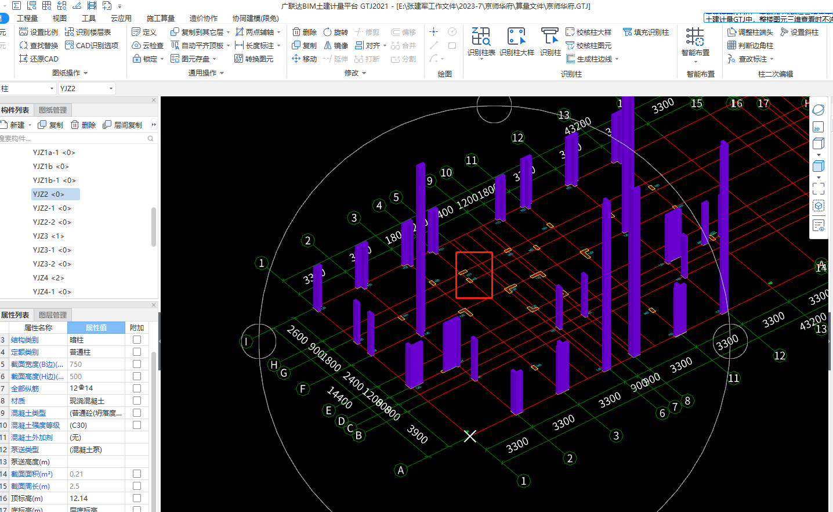Open the 视图 ribbon tab
Viewport: 833px width, 512px height.
60,18
